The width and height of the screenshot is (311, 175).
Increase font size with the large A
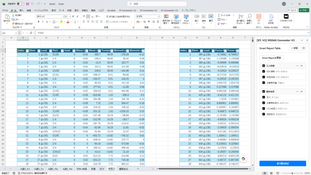pos(73,17)
